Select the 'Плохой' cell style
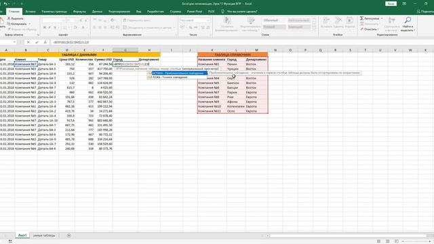 [x=274, y=27]
